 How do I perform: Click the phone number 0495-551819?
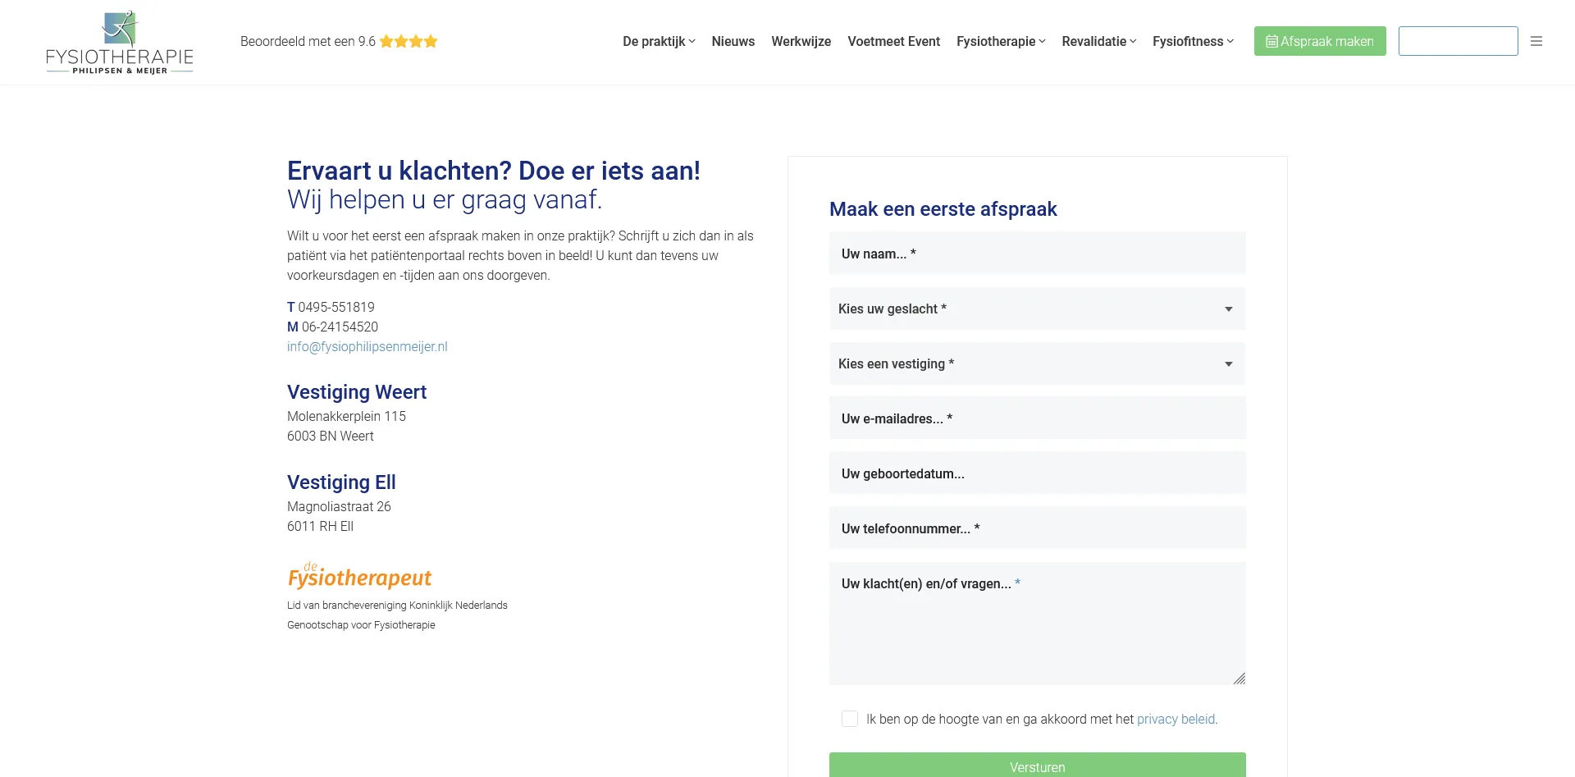tap(336, 307)
